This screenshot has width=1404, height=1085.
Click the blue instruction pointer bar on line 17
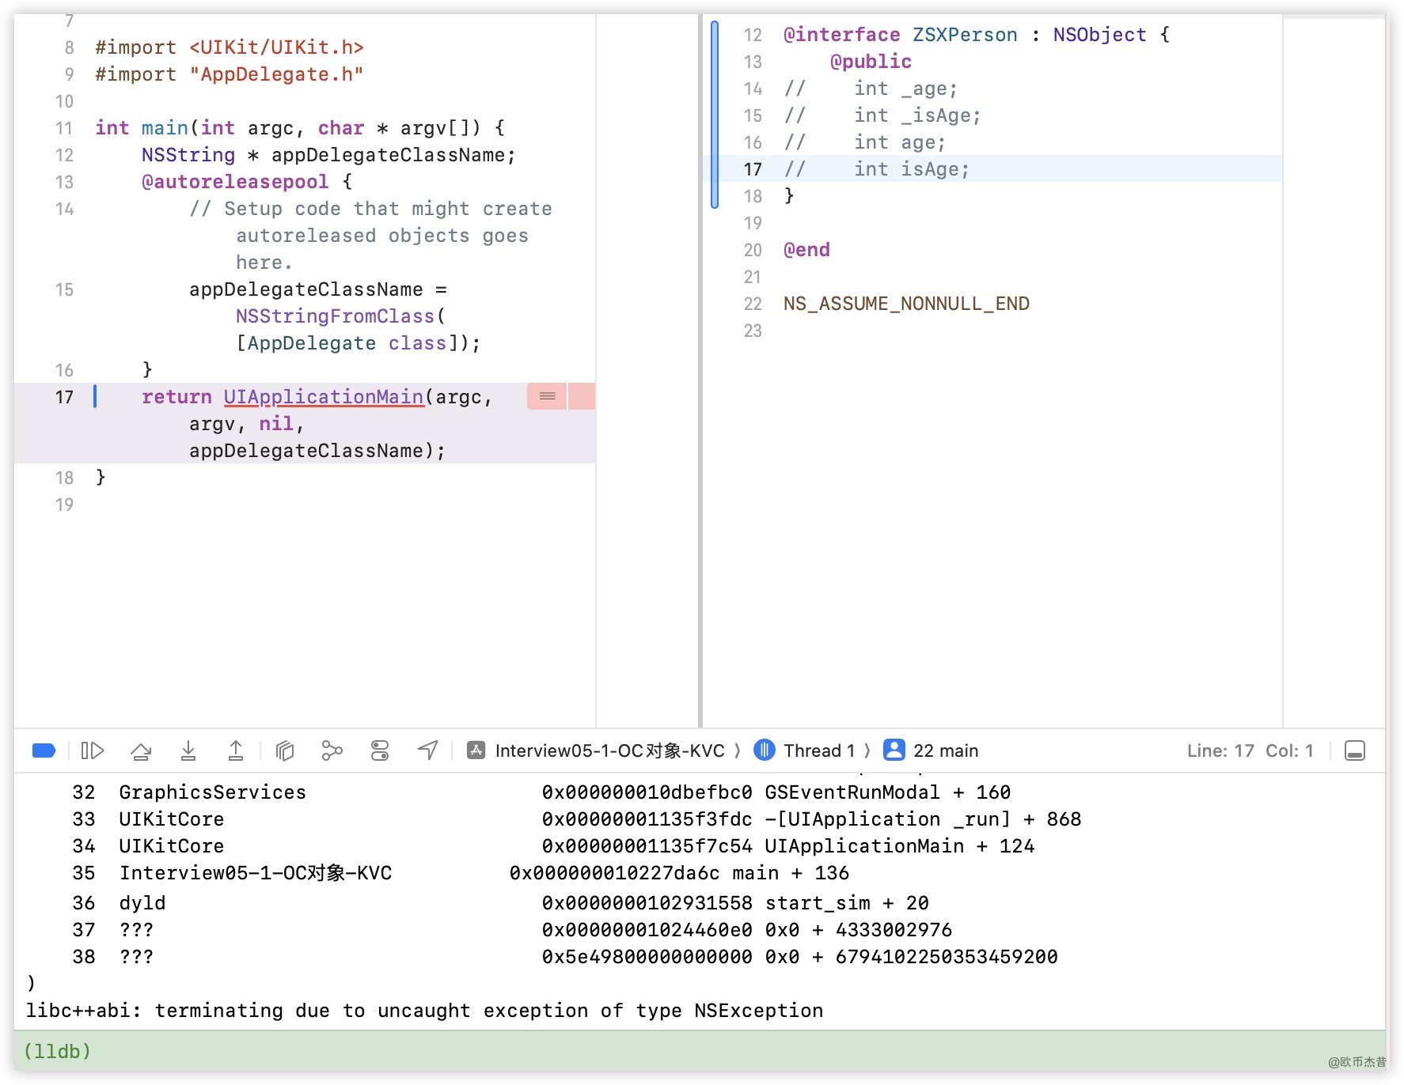click(96, 396)
